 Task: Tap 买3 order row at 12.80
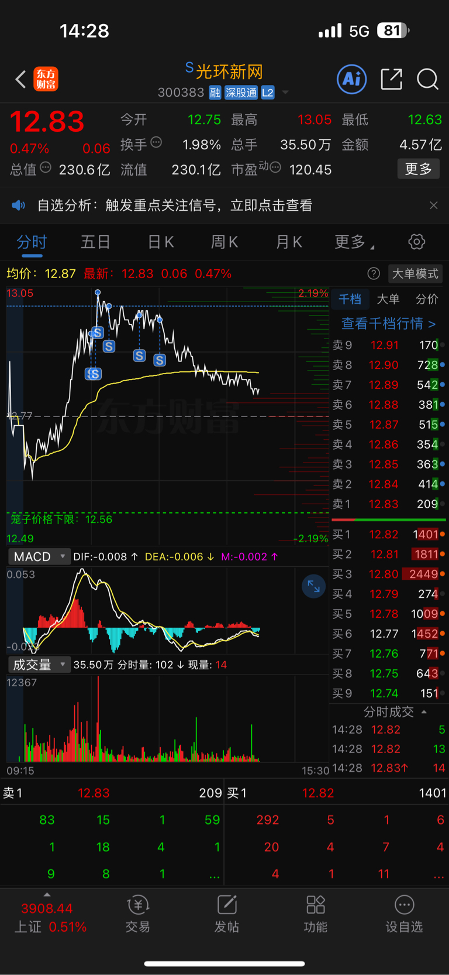point(388,574)
